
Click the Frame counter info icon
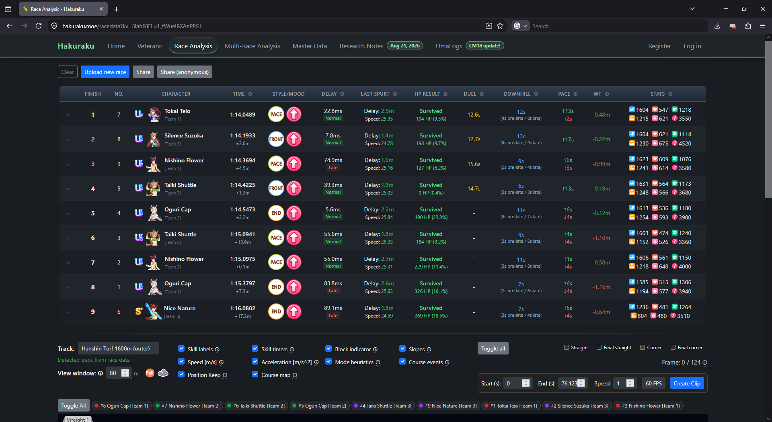705,363
